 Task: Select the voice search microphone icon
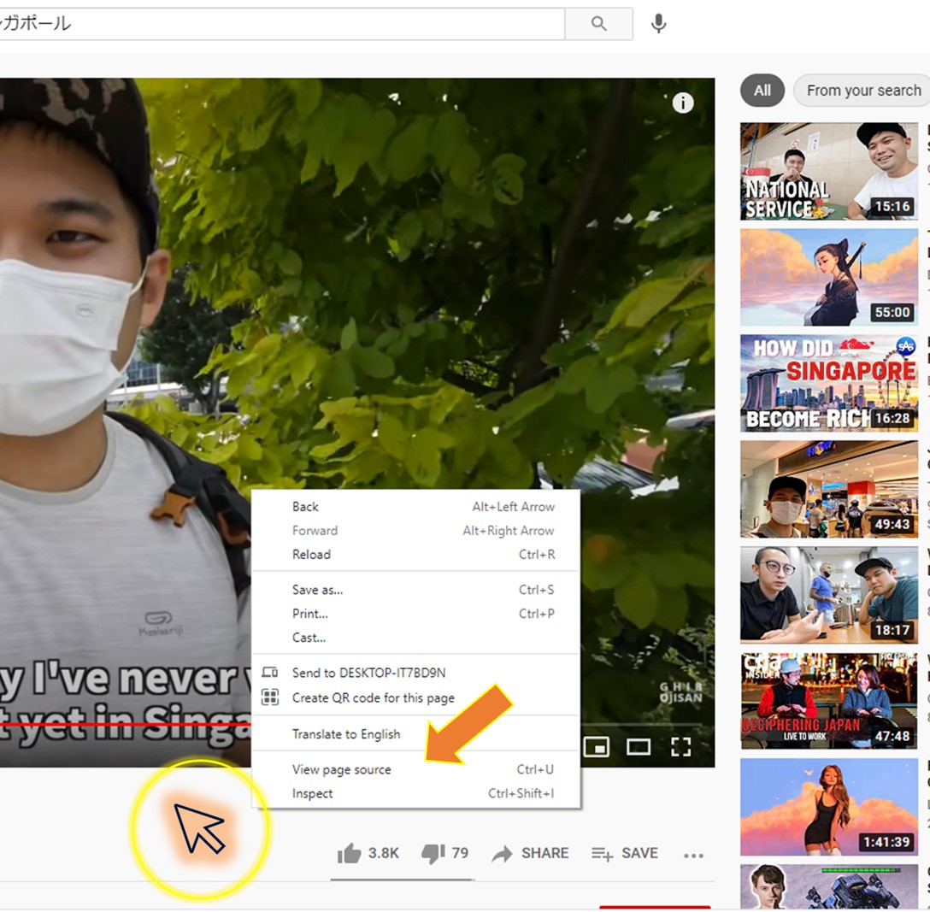tap(658, 24)
